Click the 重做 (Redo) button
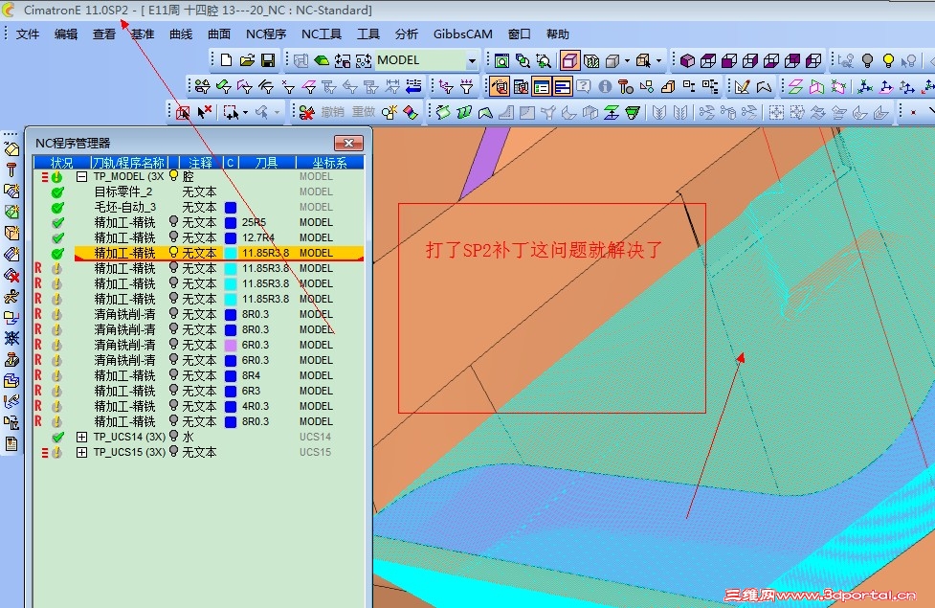Viewport: 935px width, 608px height. (364, 114)
